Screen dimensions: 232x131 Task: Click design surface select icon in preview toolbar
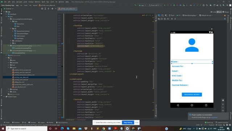point(159,15)
